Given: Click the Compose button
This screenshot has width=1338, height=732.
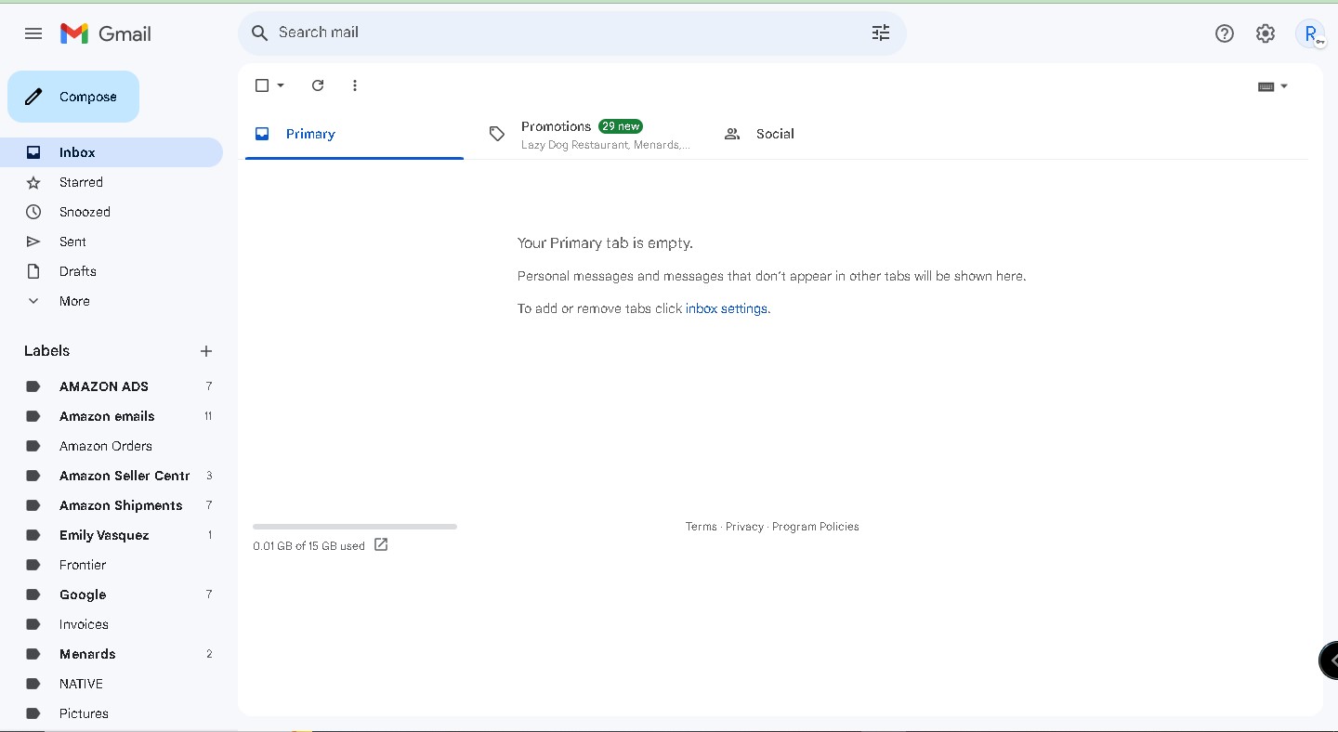Looking at the screenshot, I should pyautogui.click(x=73, y=97).
